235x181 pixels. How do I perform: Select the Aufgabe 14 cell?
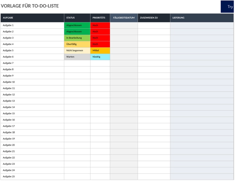[32, 107]
